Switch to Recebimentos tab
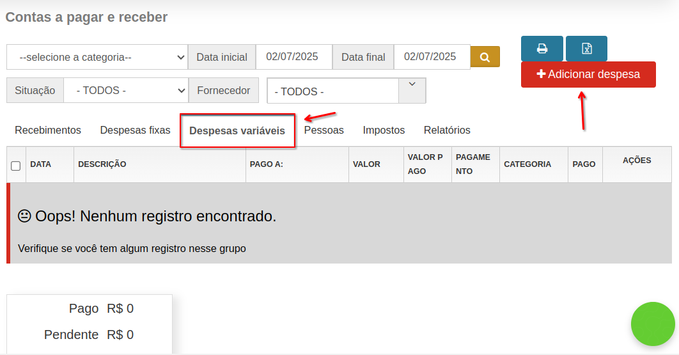 coord(48,130)
